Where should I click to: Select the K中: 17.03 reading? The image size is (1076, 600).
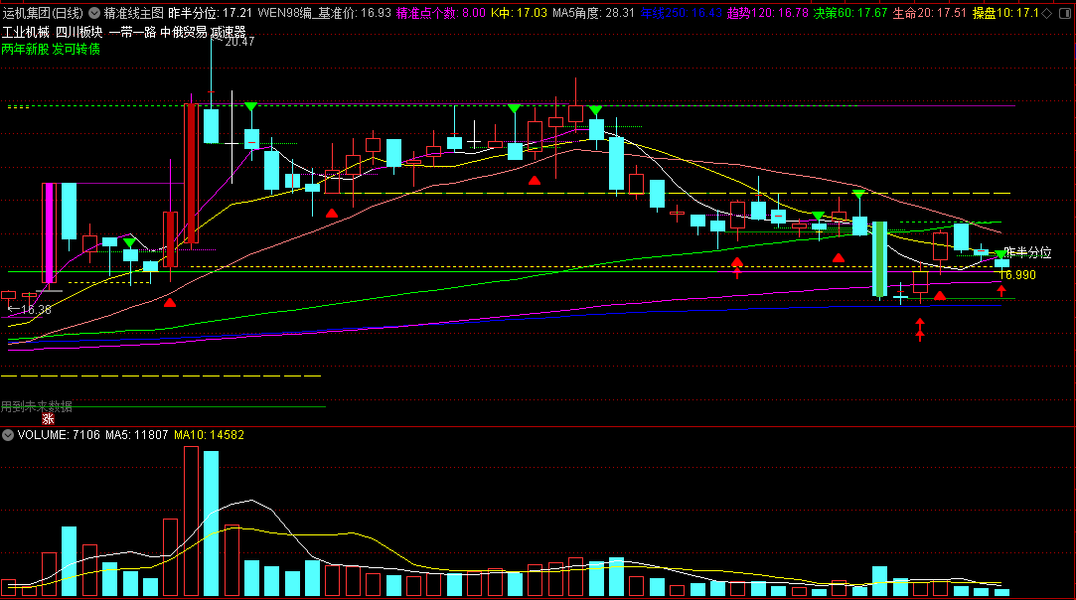[519, 13]
